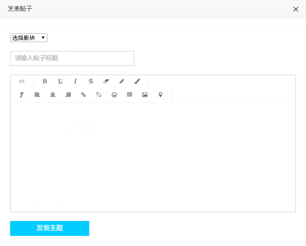Image resolution: width=306 pixels, height=246 pixels.
Task: Apply bold formatting
Action: [45, 81]
